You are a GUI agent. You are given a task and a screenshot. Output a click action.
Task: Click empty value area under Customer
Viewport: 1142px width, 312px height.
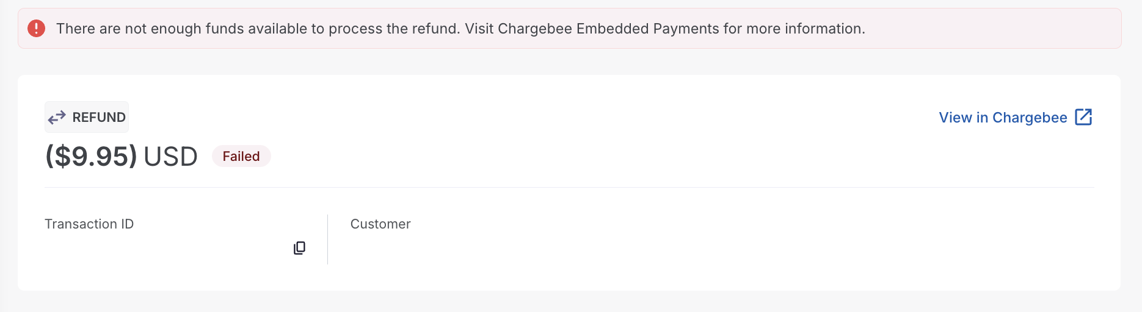click(721, 248)
